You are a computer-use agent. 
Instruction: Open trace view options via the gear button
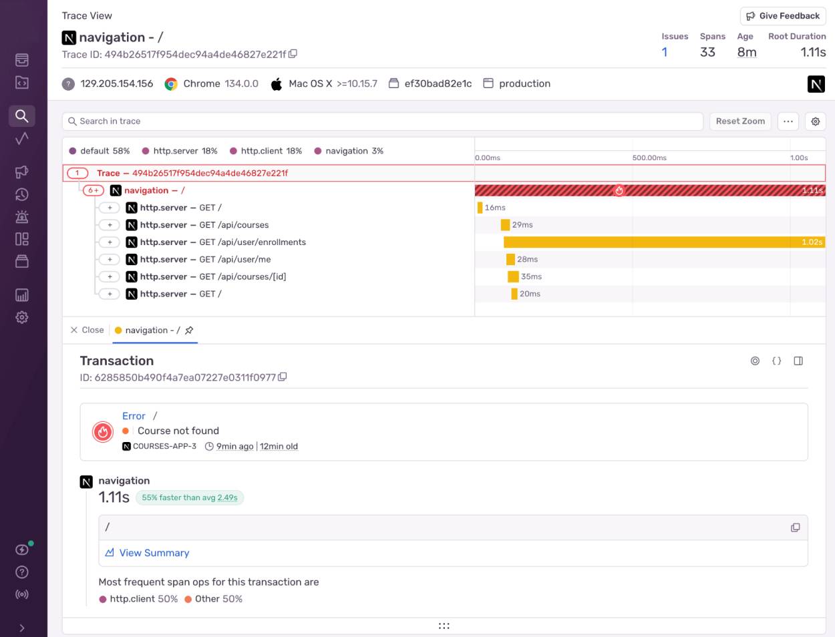(x=815, y=121)
